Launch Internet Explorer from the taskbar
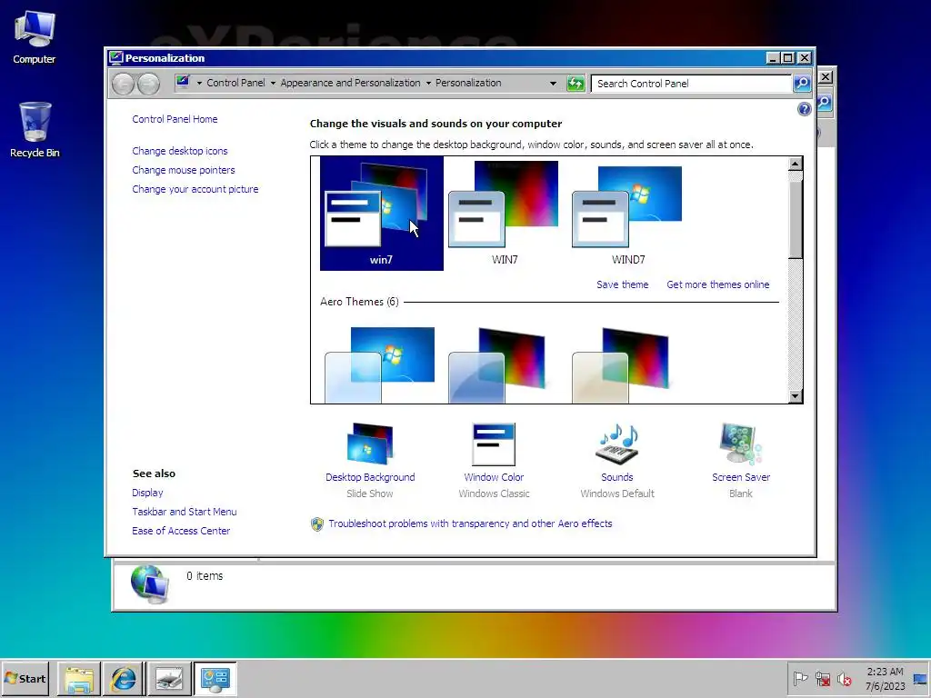The image size is (931, 698). click(124, 679)
